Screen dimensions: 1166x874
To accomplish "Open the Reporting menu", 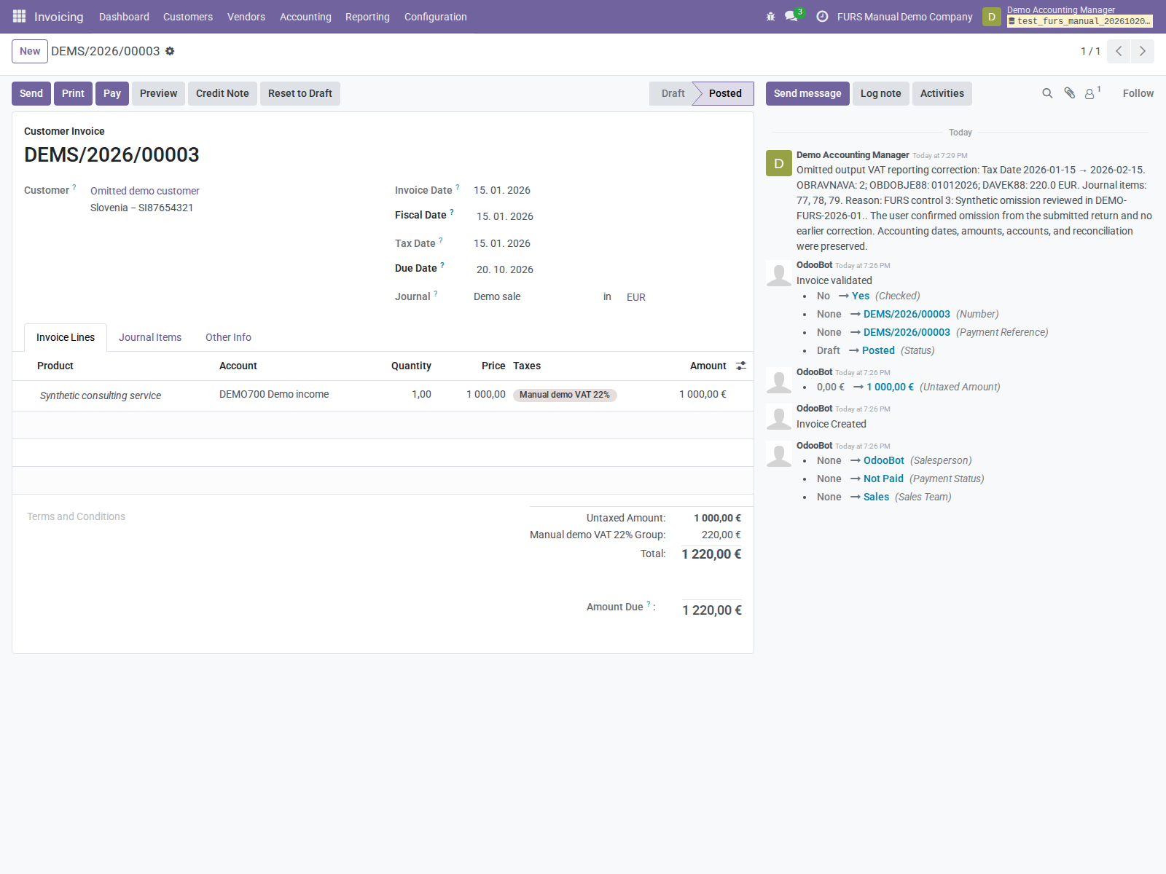I will (367, 16).
